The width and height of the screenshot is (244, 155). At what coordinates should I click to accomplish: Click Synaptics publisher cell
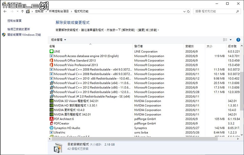(x=141, y=128)
